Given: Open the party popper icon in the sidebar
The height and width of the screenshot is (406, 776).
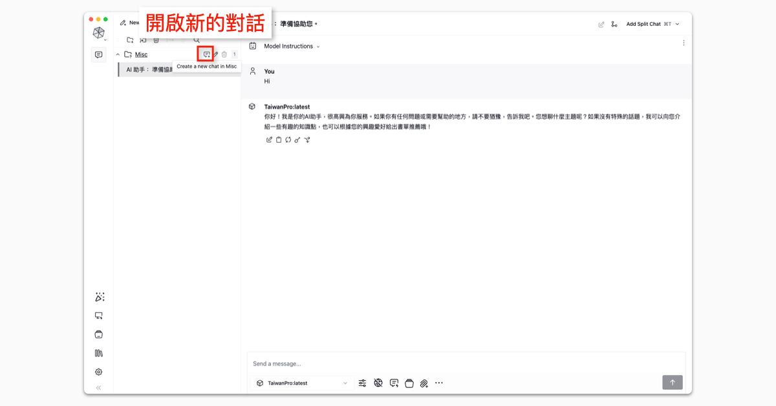Looking at the screenshot, I should pyautogui.click(x=99, y=297).
